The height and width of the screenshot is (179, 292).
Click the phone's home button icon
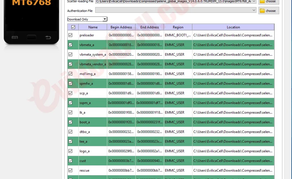click(32, 38)
